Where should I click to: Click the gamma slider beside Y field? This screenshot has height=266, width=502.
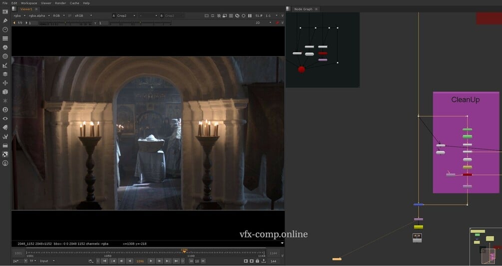[x=140, y=23]
